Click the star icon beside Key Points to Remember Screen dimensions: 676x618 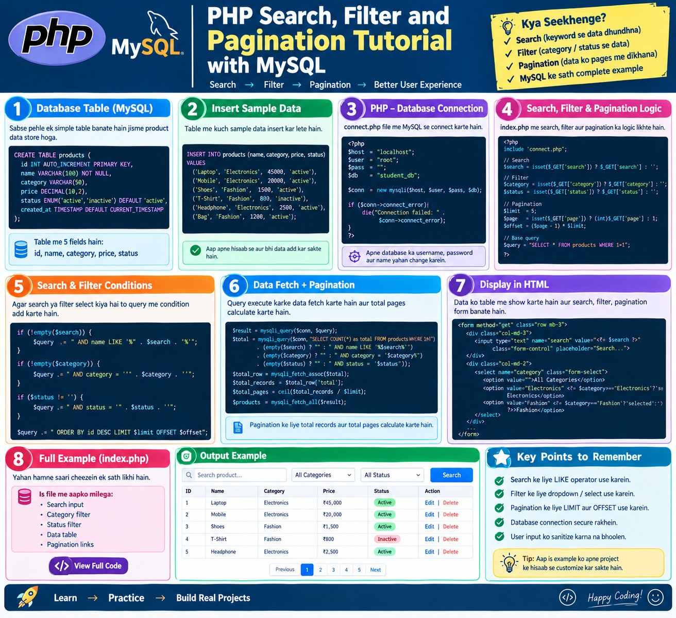(501, 457)
